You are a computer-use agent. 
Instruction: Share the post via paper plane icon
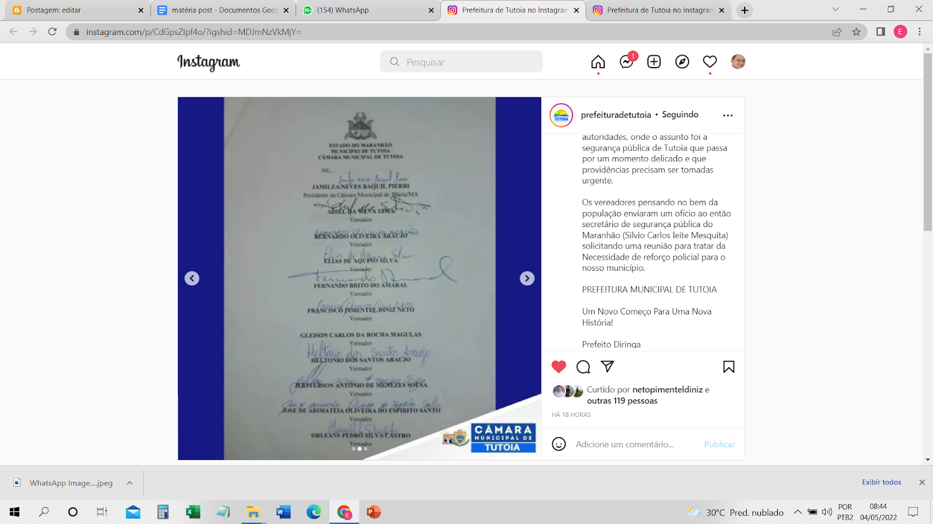[x=608, y=366]
